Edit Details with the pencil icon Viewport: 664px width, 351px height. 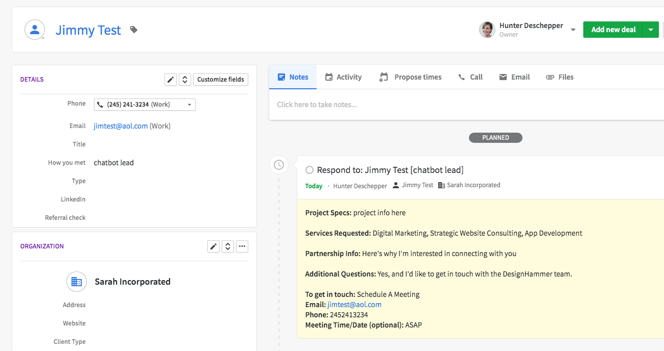pos(171,80)
